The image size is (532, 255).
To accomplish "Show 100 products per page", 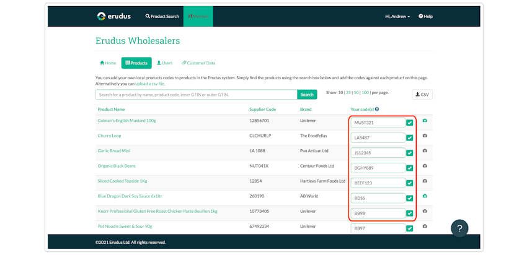I will tap(365, 92).
